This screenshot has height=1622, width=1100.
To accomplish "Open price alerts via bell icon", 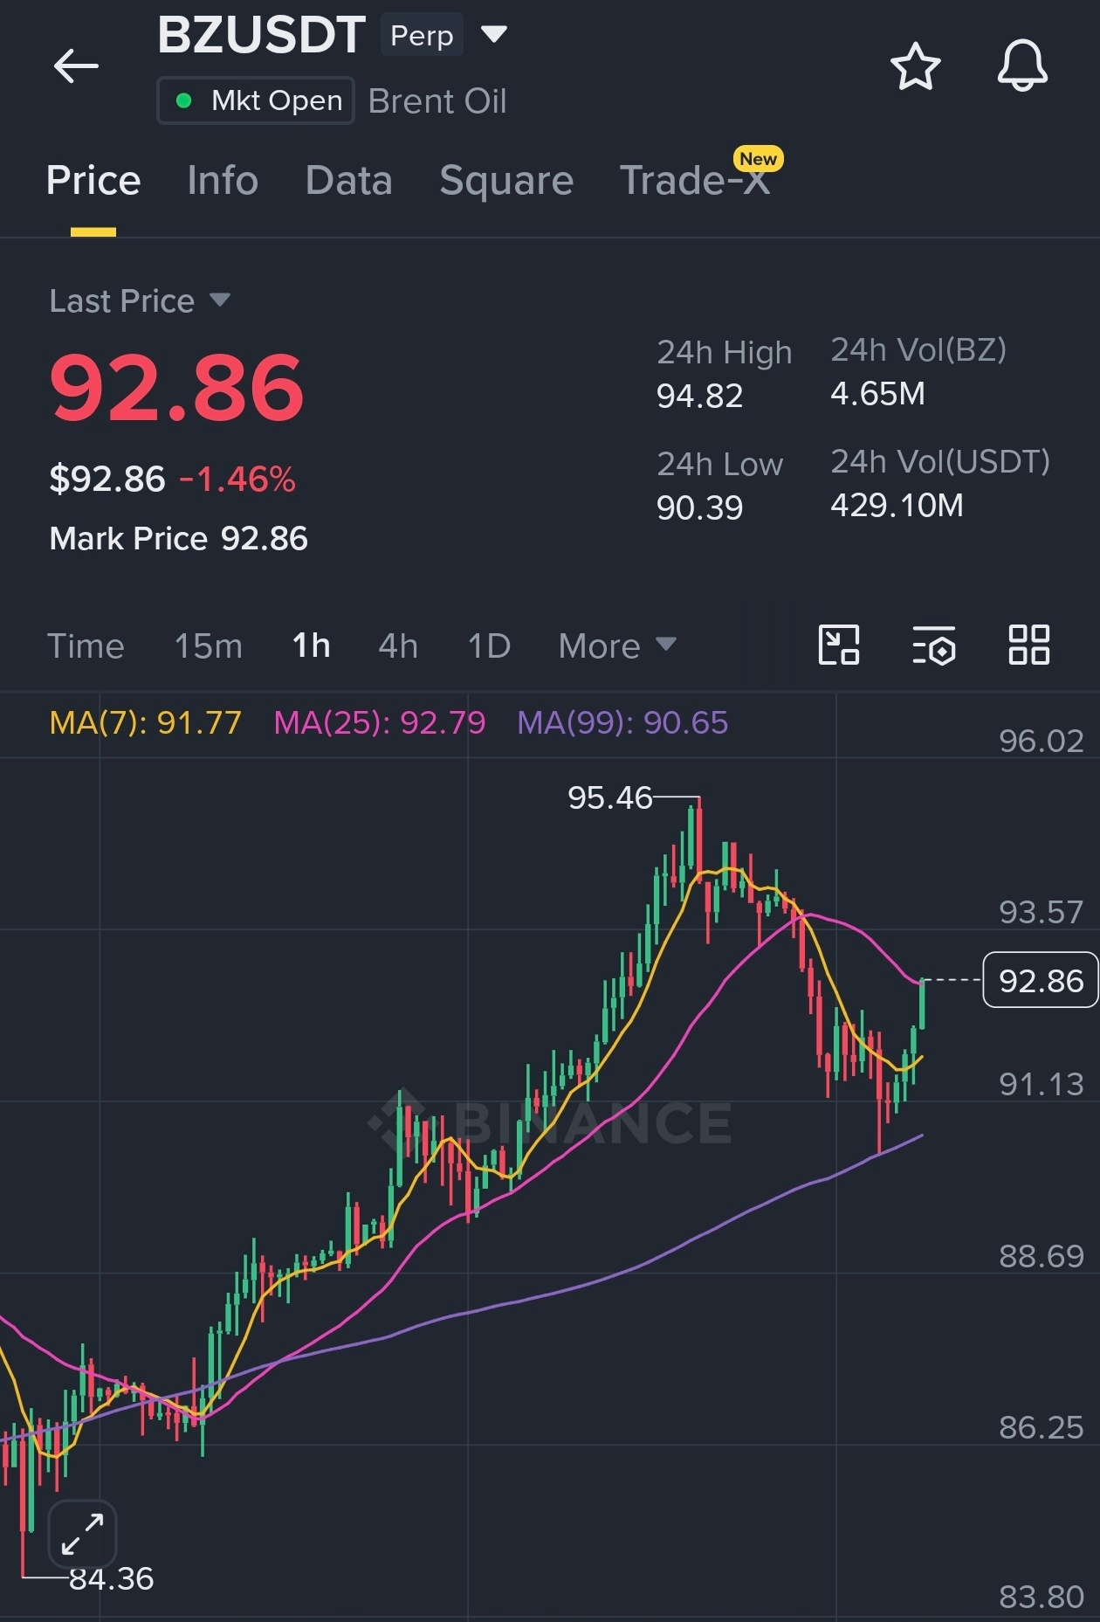I will point(1022,66).
